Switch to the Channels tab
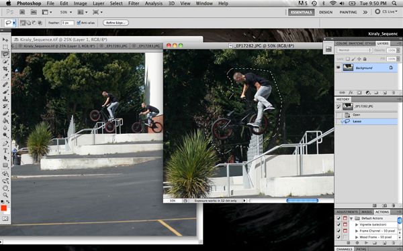Viewport: 403px width, 251px height. pos(344,249)
